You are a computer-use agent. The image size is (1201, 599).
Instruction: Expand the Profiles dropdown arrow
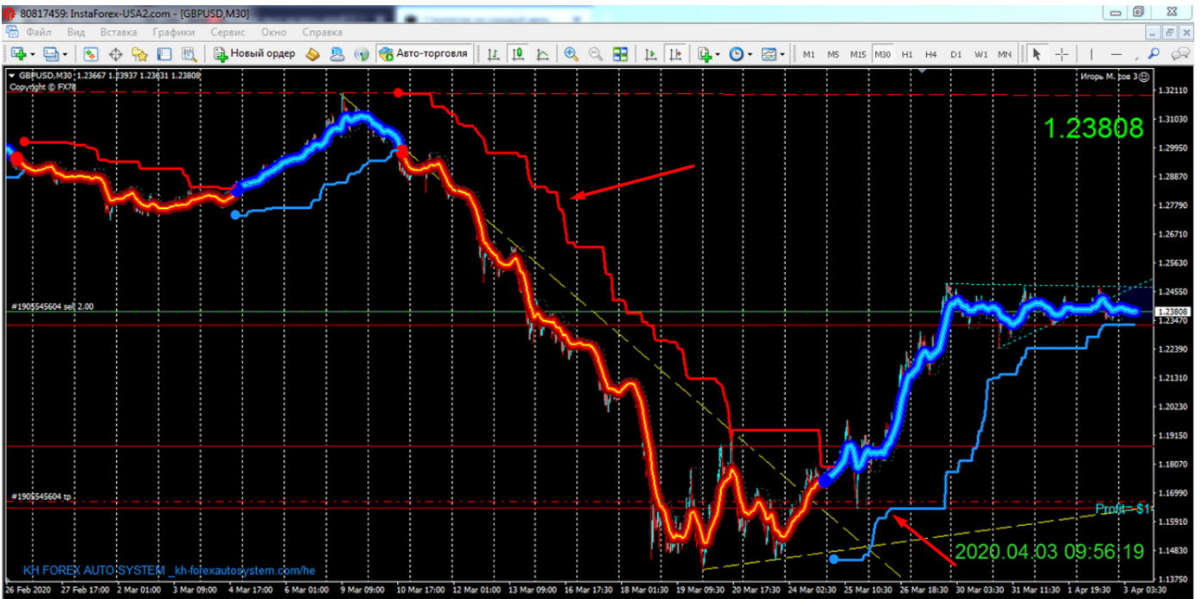pyautogui.click(x=65, y=53)
